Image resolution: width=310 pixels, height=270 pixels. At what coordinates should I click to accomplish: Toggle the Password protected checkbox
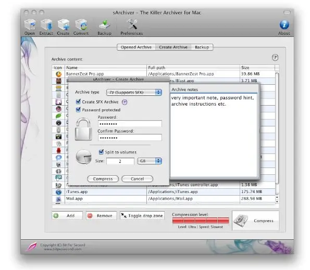(78, 110)
